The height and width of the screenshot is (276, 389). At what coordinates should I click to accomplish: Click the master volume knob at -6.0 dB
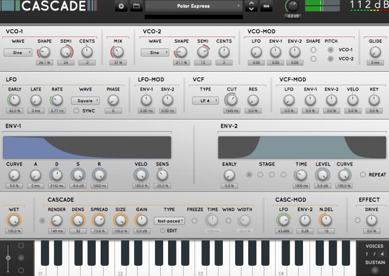tap(292, 6)
